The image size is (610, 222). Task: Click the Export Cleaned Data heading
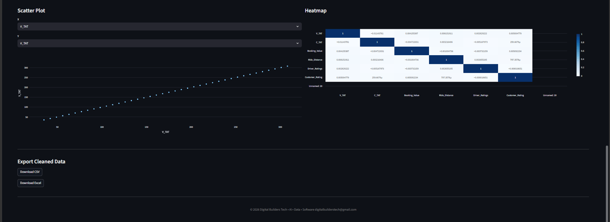pos(41,162)
